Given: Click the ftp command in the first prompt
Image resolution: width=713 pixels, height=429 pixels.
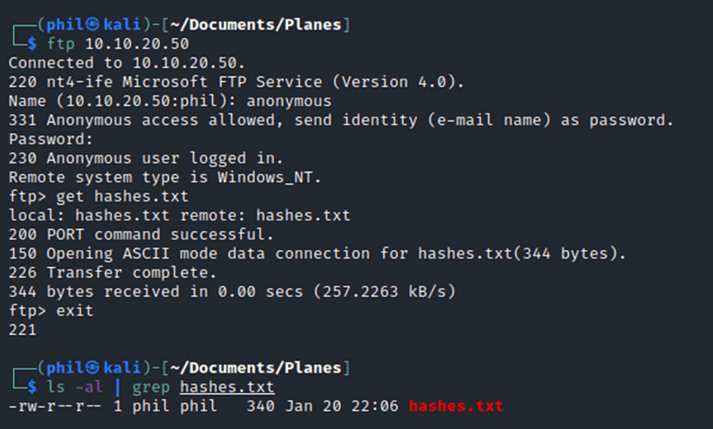Looking at the screenshot, I should pos(60,43).
